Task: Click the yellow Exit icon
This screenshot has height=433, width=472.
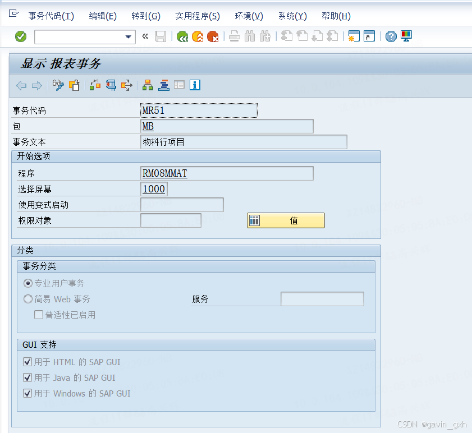Action: (x=198, y=36)
